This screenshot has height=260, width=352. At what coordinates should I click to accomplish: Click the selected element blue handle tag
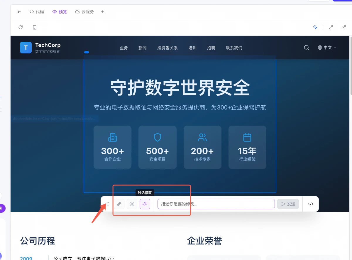[87, 52]
